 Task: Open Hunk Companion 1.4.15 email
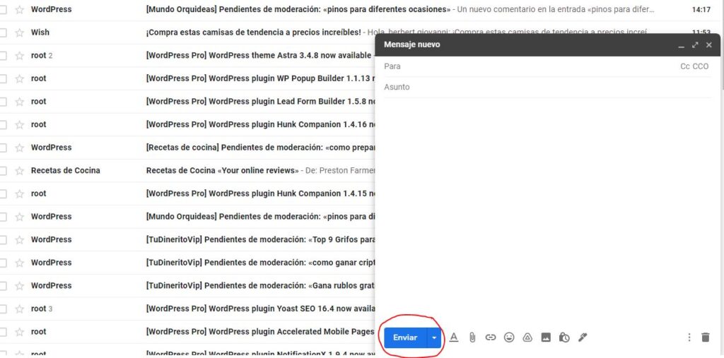260,193
